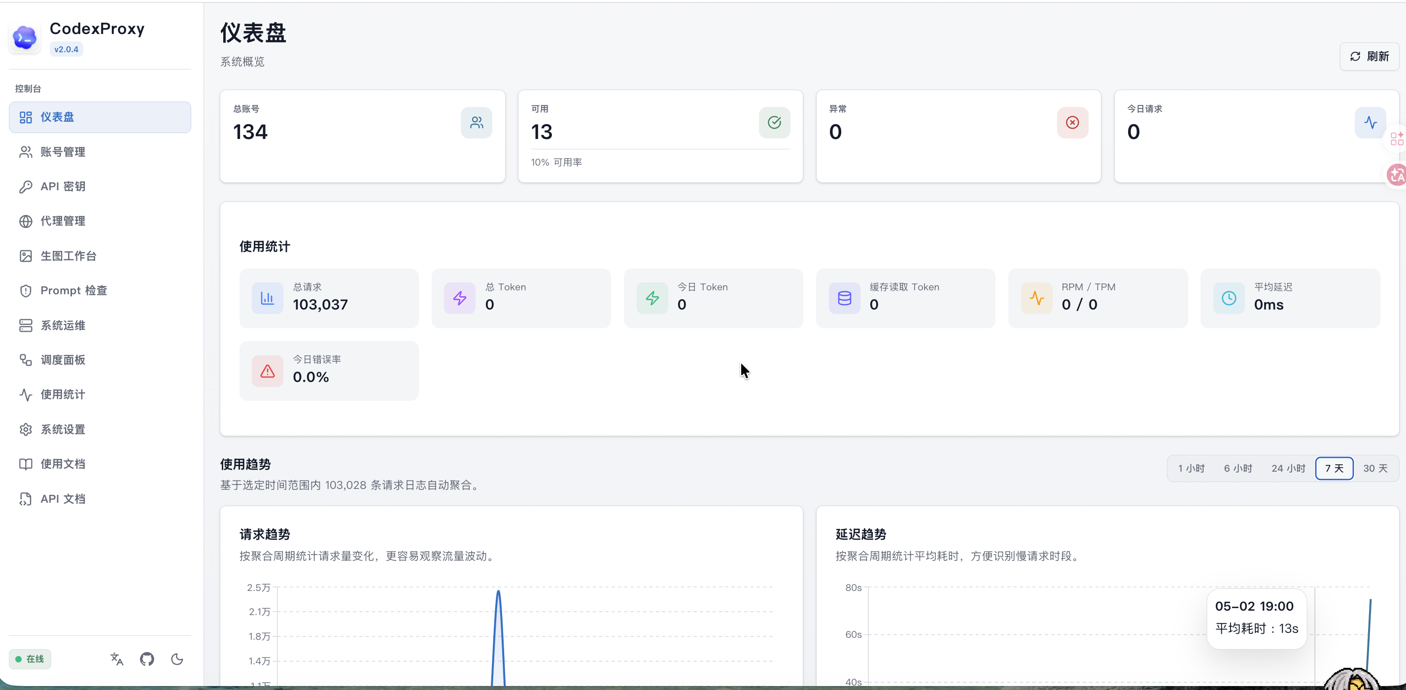This screenshot has height=690, width=1406.
Task: Click the language translate icon in sidebar footer
Action: click(x=117, y=659)
